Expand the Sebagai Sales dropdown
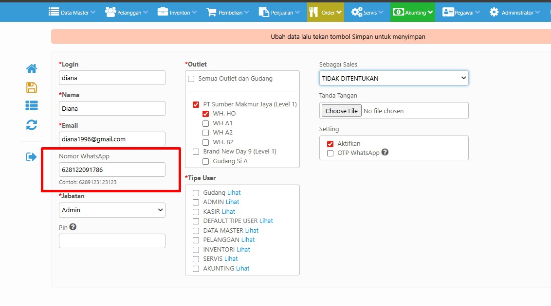The image size is (551, 306). pos(394,78)
